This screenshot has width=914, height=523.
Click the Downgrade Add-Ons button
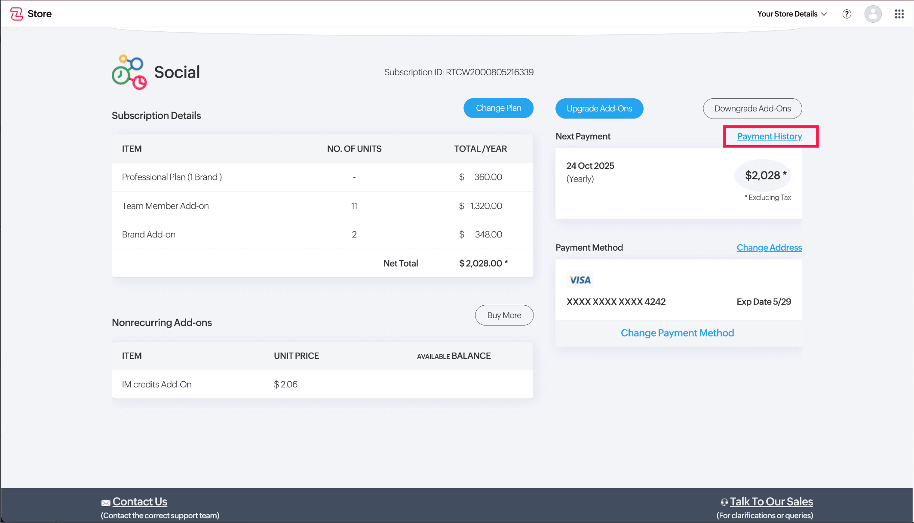click(x=752, y=109)
